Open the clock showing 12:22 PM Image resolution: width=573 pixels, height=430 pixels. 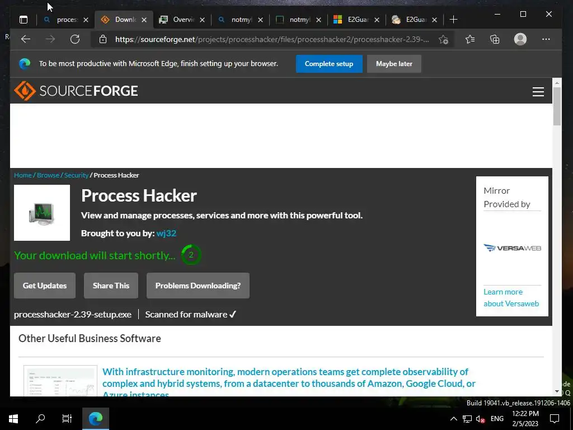point(525,419)
